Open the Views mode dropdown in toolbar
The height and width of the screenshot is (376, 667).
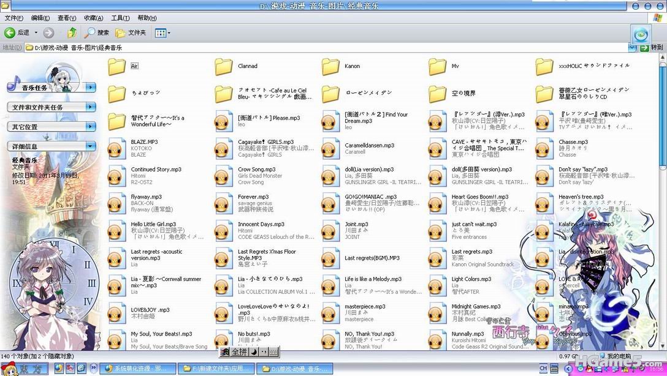pyautogui.click(x=162, y=32)
